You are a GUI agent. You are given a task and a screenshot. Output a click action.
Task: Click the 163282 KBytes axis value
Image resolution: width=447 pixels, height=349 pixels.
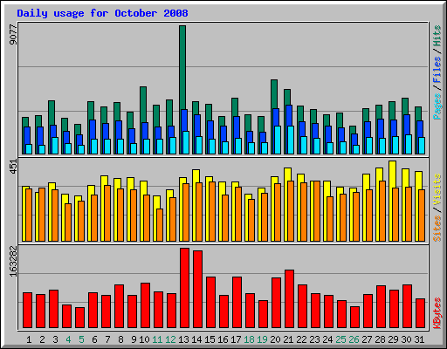[x=13, y=261]
